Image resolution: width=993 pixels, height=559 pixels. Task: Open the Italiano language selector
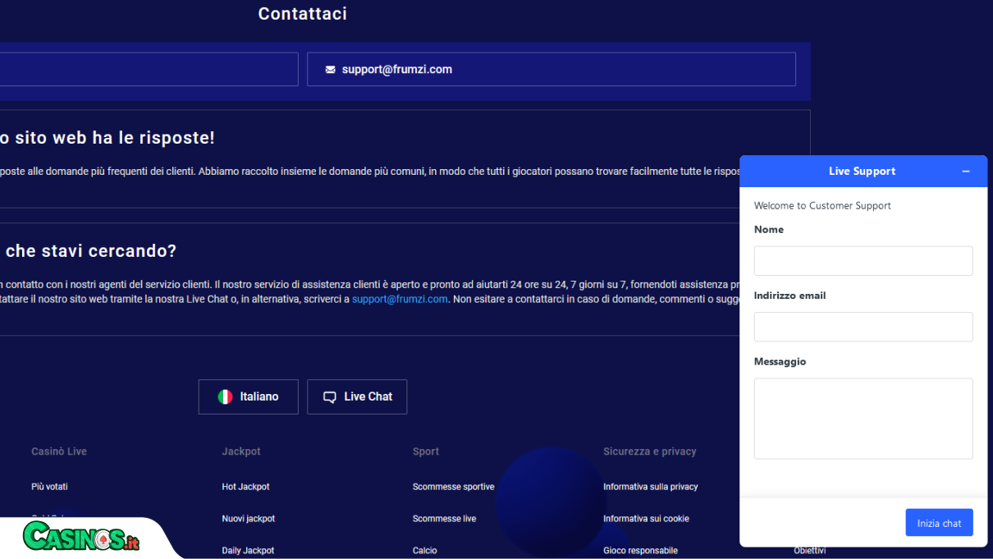(x=248, y=396)
